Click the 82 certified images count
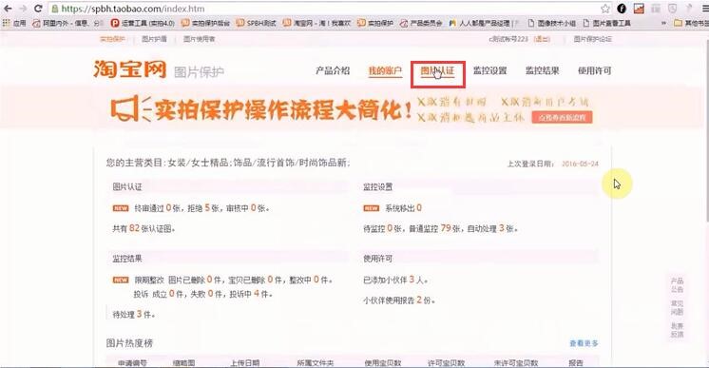 134,228
